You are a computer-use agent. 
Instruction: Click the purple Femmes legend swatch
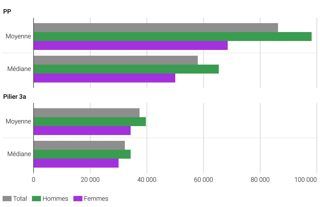tap(78, 199)
